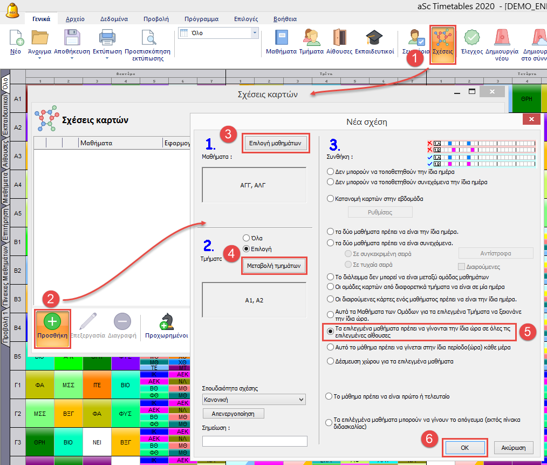Click the Αποθήκευση save icon

point(72,39)
